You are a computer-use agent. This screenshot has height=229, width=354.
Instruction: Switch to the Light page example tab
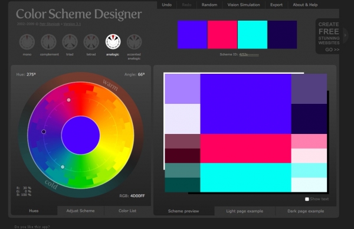click(x=245, y=211)
